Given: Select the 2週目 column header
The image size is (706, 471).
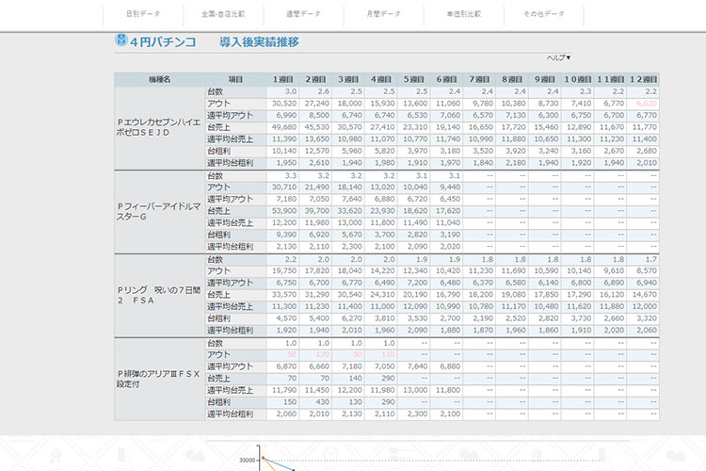Looking at the screenshot, I should 315,79.
